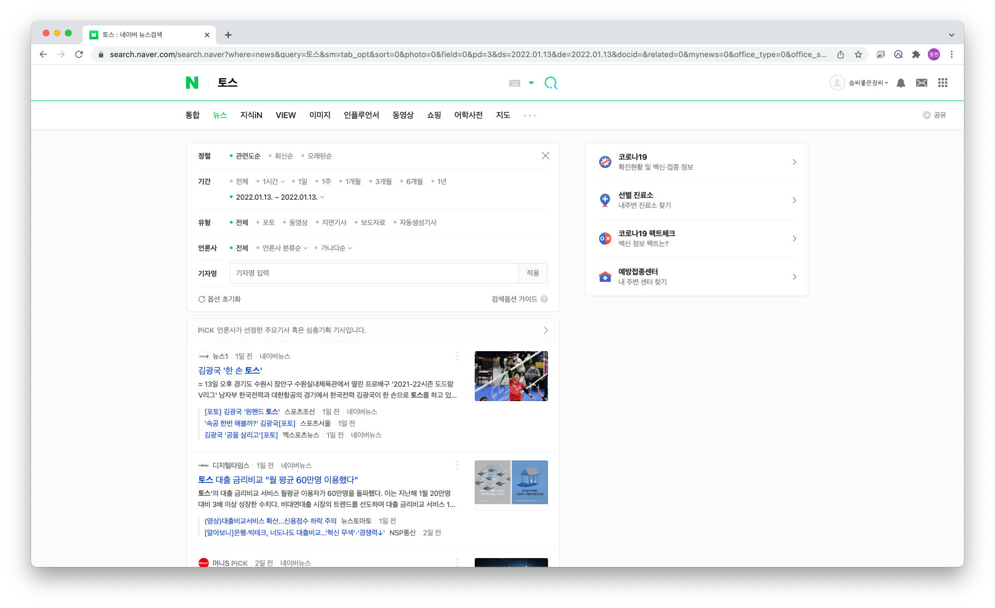Image resolution: width=995 pixels, height=608 pixels.
Task: Open the 솜씨좋은장씨 account dropdown
Action: coord(868,83)
